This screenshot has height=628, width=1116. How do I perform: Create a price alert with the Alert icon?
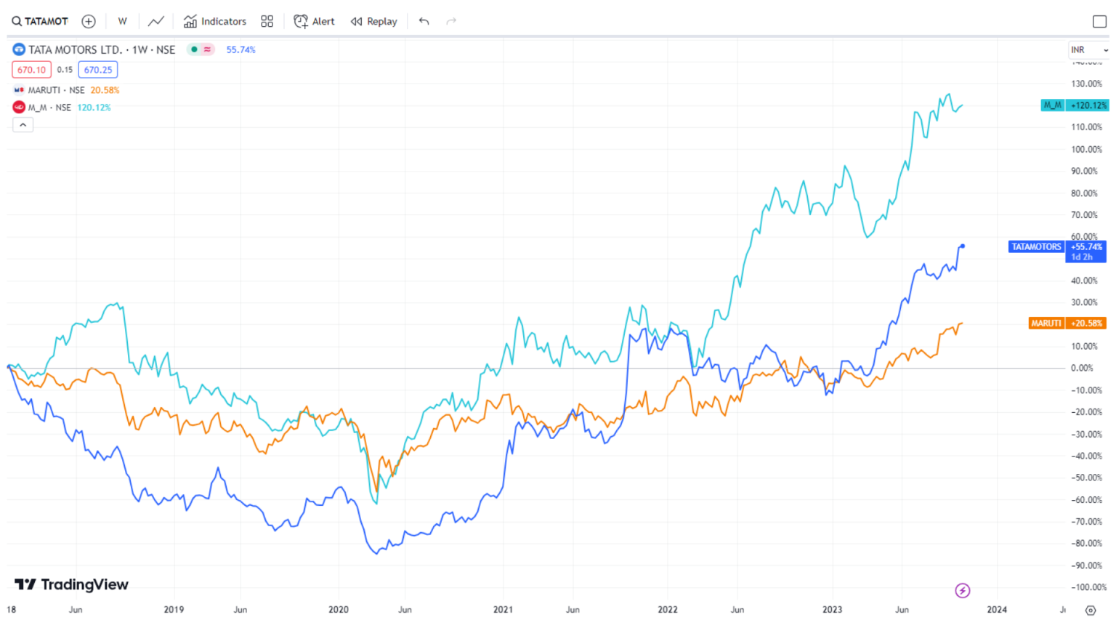(314, 21)
